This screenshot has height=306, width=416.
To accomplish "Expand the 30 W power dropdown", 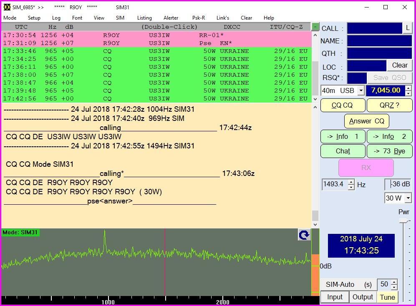I will 408,198.
